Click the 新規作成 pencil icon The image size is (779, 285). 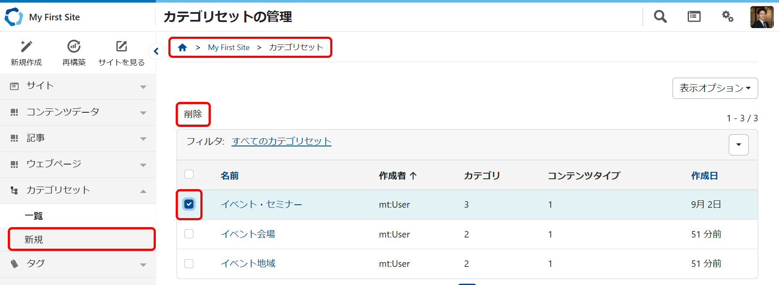pyautogui.click(x=26, y=47)
